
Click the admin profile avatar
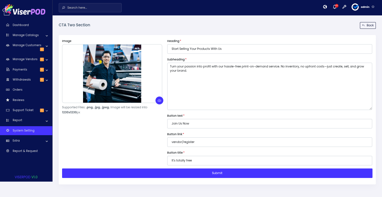coord(355,7)
